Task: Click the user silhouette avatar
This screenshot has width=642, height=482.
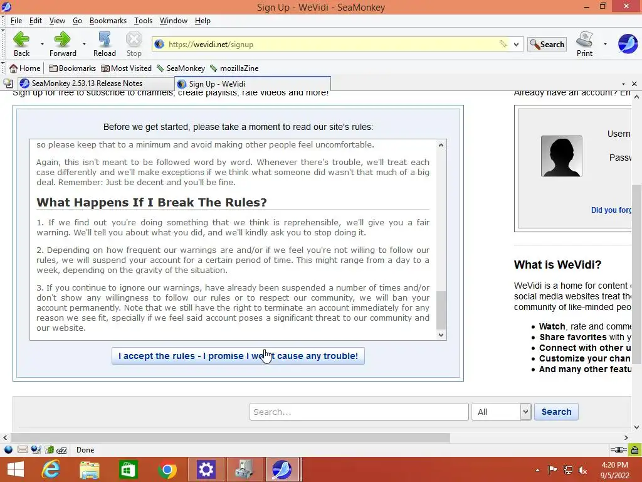Action: click(561, 156)
